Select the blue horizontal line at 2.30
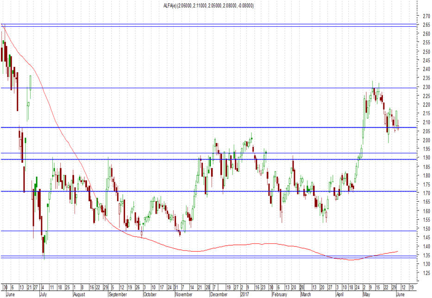 208,88
